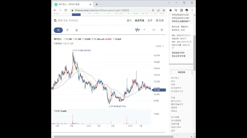The height and width of the screenshot is (138, 247).
Task: Open the 보조지표 indicators menu
Action: point(139,20)
